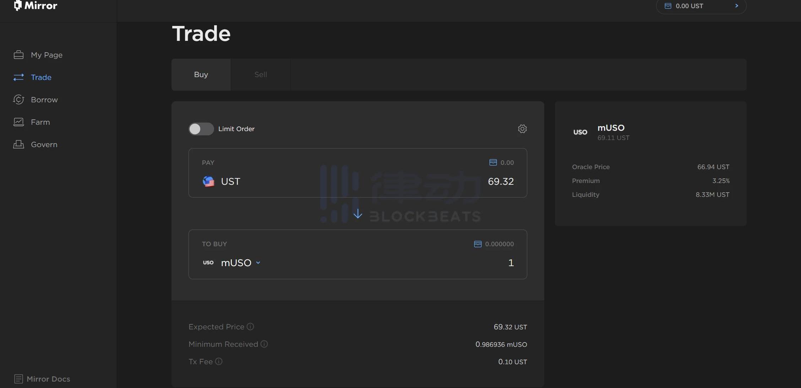Expand the mUSO asset dropdown chevron
801x388 pixels.
point(258,263)
